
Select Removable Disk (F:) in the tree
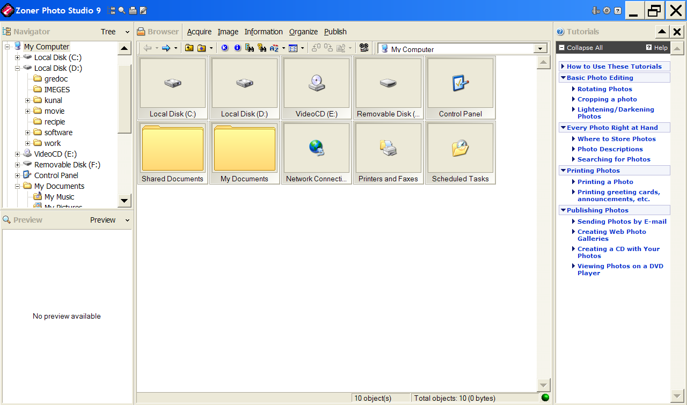(67, 165)
